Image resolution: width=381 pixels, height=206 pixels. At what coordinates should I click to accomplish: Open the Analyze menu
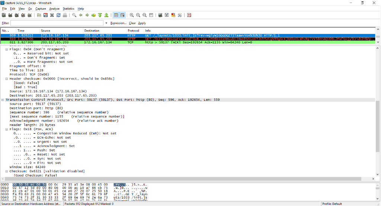point(54,9)
